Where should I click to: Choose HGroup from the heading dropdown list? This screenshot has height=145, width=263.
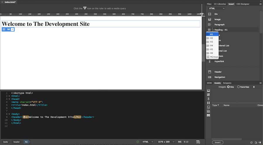pyautogui.click(x=213, y=57)
